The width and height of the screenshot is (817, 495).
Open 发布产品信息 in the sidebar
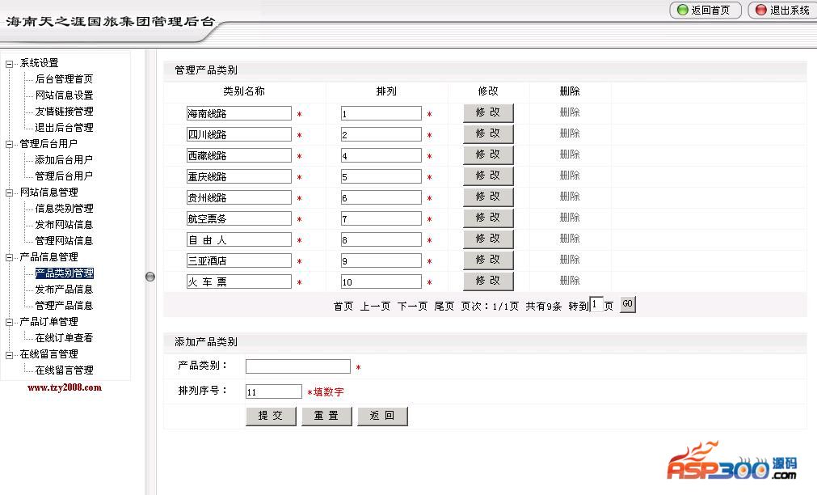coord(64,290)
